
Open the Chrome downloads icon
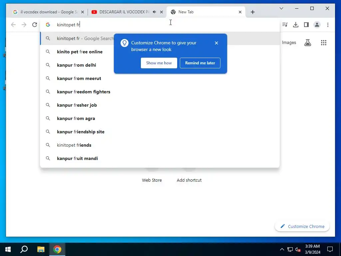pos(296,25)
